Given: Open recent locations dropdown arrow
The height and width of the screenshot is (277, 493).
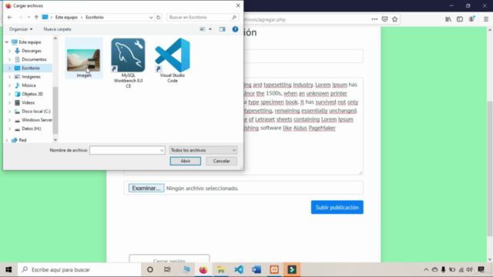Looking at the screenshot, I should click(x=29, y=17).
